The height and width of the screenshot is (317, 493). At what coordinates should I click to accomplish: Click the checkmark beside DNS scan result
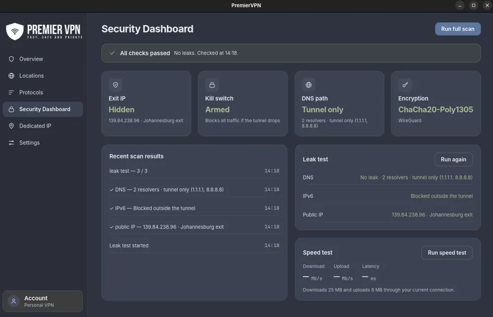click(x=111, y=190)
